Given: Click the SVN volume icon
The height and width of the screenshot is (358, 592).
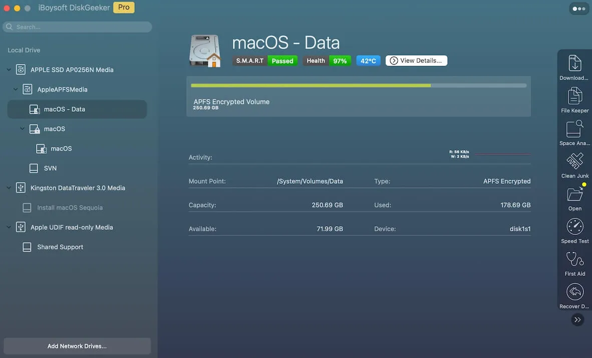Looking at the screenshot, I should tap(34, 168).
